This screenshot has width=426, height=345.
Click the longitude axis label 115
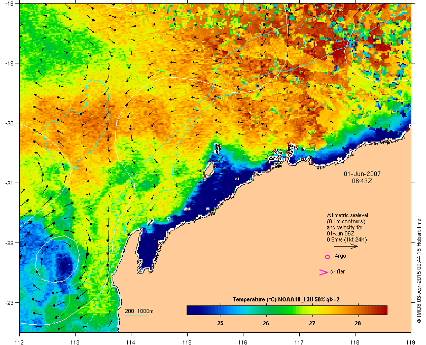pos(187,342)
